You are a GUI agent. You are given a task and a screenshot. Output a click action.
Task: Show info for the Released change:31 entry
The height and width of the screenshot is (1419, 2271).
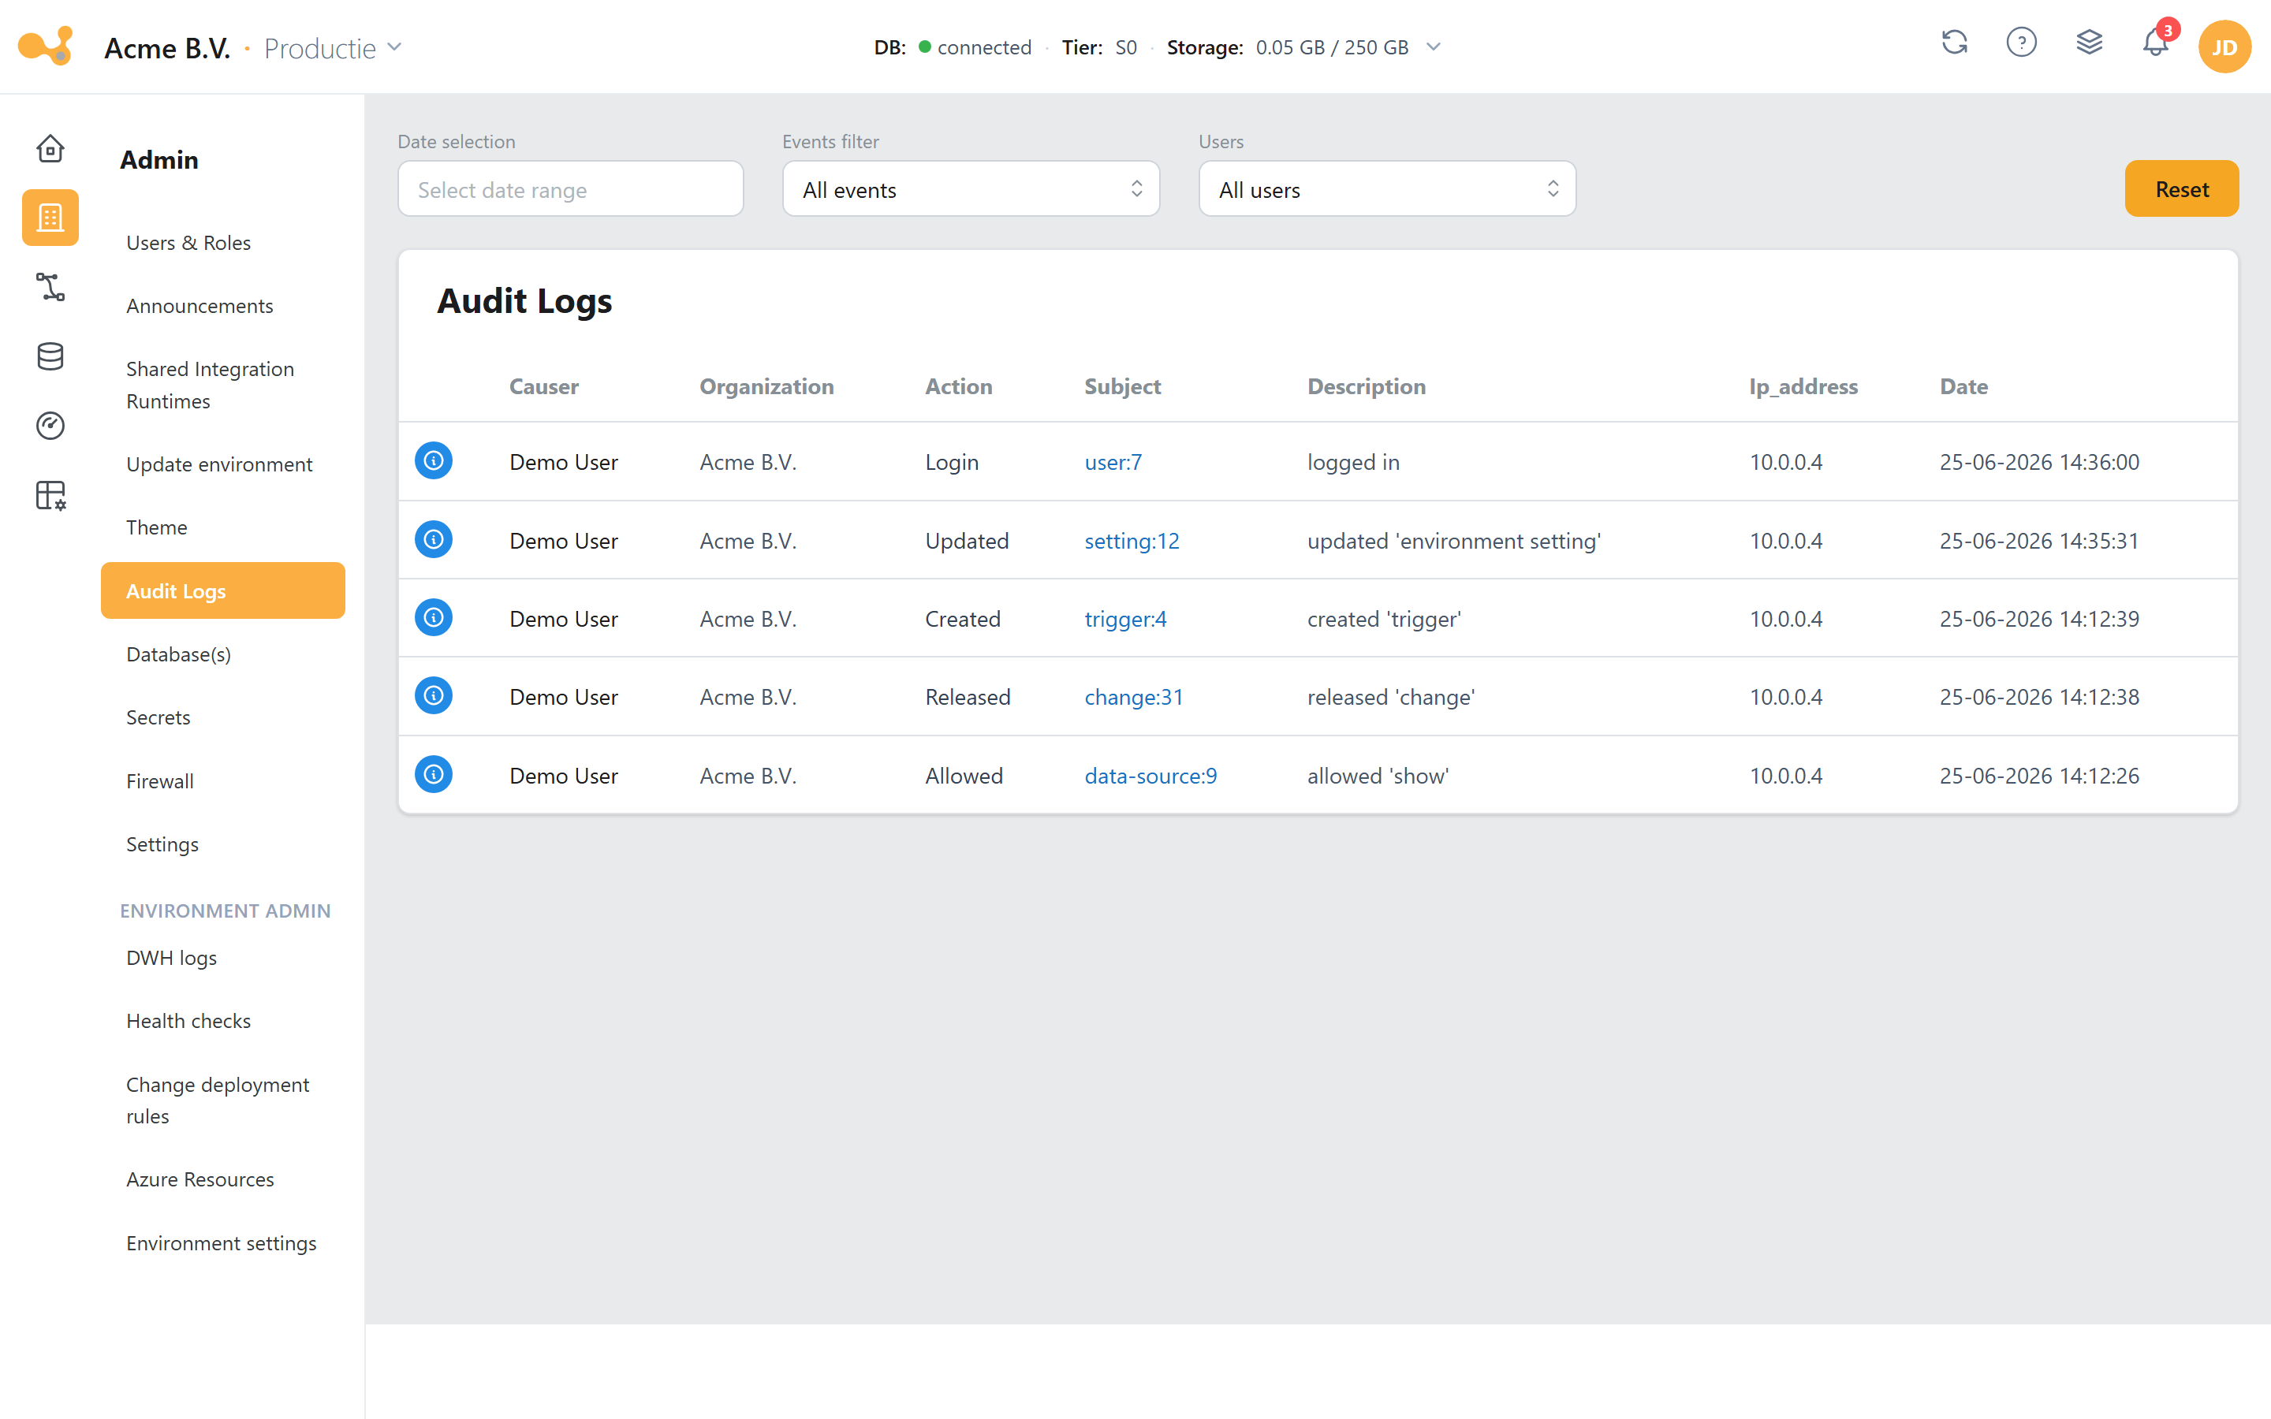(x=434, y=695)
